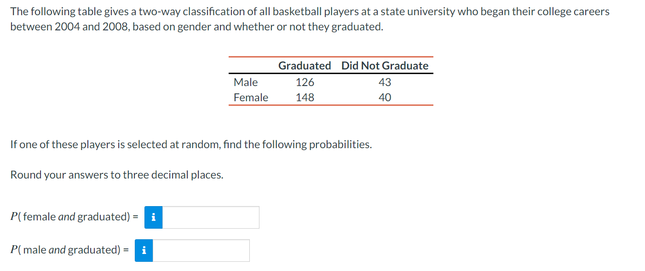Click the Male row label in the table
The width and height of the screenshot is (645, 271).
click(245, 82)
